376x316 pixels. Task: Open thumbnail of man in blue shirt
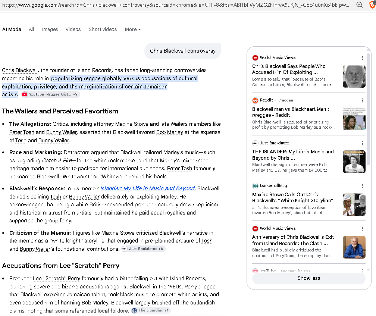coord(354,247)
